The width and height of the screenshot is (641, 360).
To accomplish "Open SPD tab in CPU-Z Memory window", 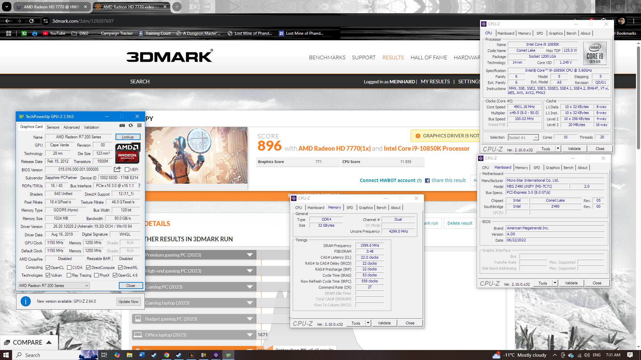I will pos(350,208).
